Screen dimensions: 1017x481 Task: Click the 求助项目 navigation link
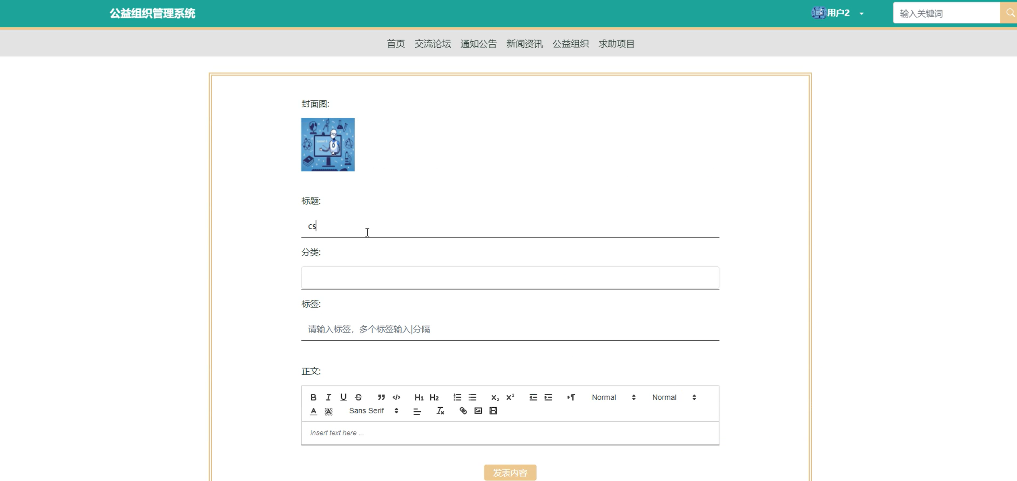616,44
